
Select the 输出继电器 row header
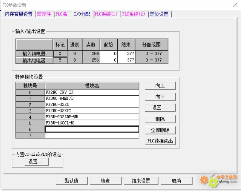pyautogui.click(x=34, y=60)
